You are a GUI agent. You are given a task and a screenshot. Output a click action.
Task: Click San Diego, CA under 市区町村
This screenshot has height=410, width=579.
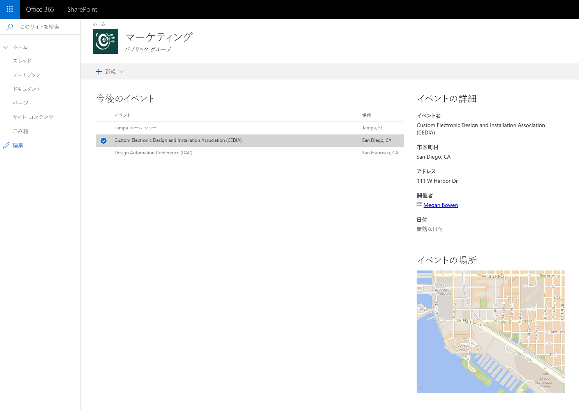[x=433, y=157]
